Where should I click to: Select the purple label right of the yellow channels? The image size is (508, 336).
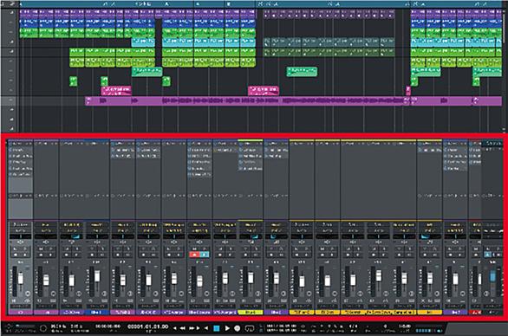(x=455, y=313)
